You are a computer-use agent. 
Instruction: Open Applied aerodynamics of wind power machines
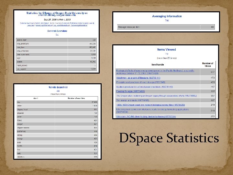coord(144,87)
